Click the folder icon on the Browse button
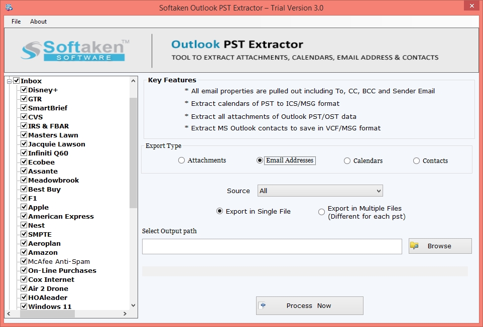 pyautogui.click(x=415, y=246)
